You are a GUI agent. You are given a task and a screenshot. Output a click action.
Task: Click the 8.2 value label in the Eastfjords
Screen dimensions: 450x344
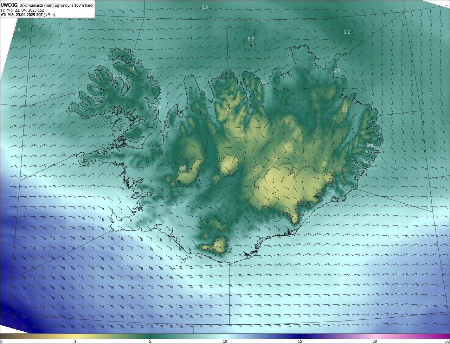click(x=370, y=145)
